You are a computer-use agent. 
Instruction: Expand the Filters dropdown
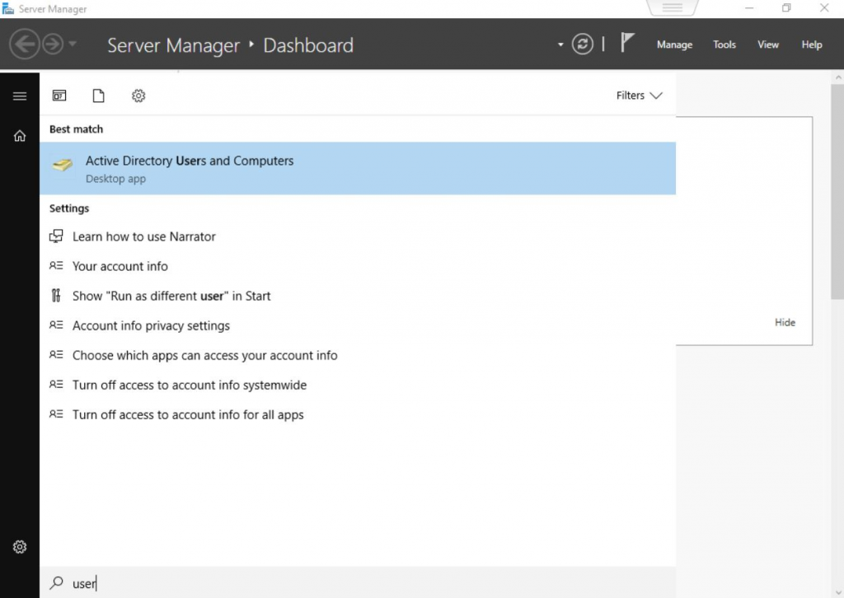pos(639,96)
